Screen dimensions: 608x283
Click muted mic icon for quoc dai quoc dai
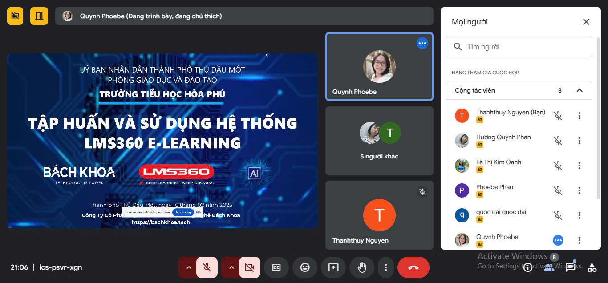558,215
